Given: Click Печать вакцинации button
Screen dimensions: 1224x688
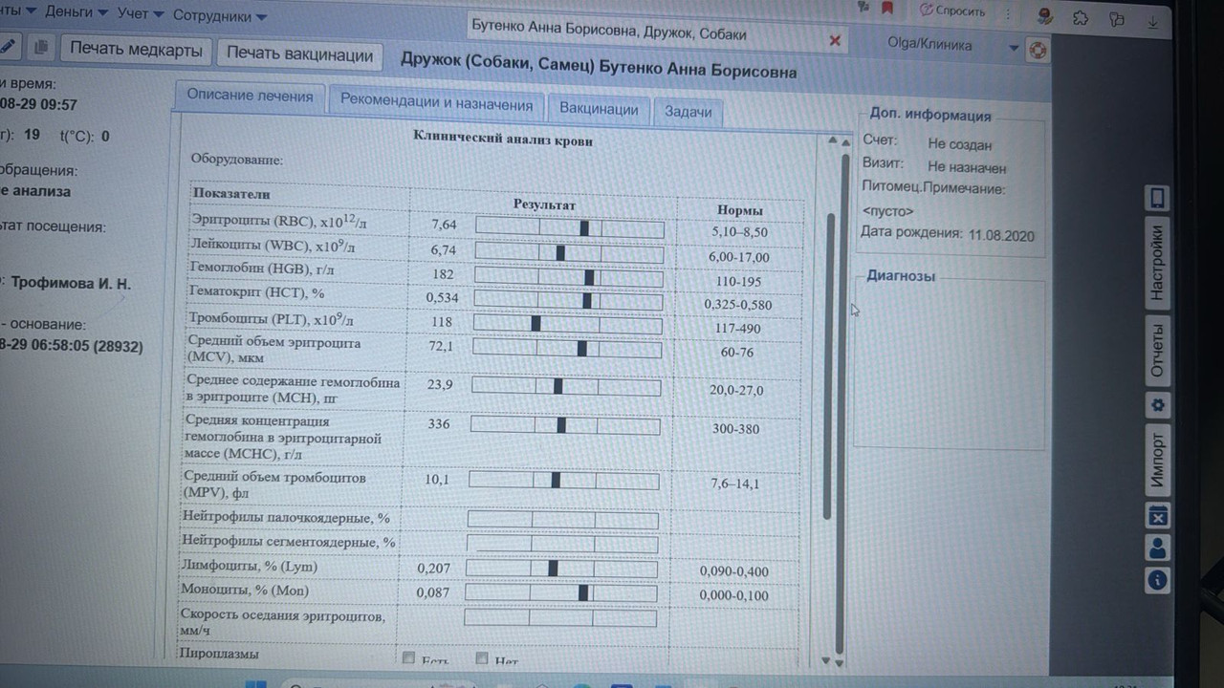Looking at the screenshot, I should [299, 54].
